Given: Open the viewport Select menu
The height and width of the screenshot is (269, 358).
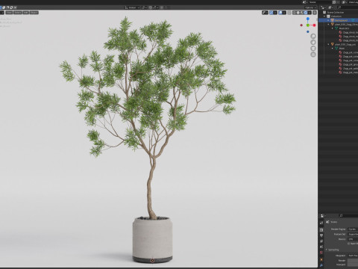Looking at the screenshot, I should (18, 13).
